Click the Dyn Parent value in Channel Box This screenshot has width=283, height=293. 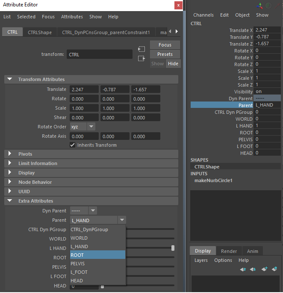coord(267,98)
